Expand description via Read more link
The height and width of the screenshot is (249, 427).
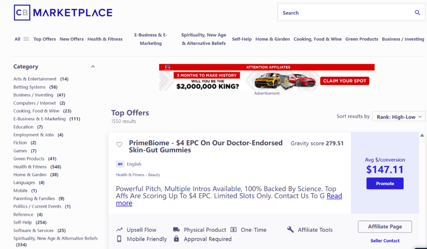click(x=334, y=196)
